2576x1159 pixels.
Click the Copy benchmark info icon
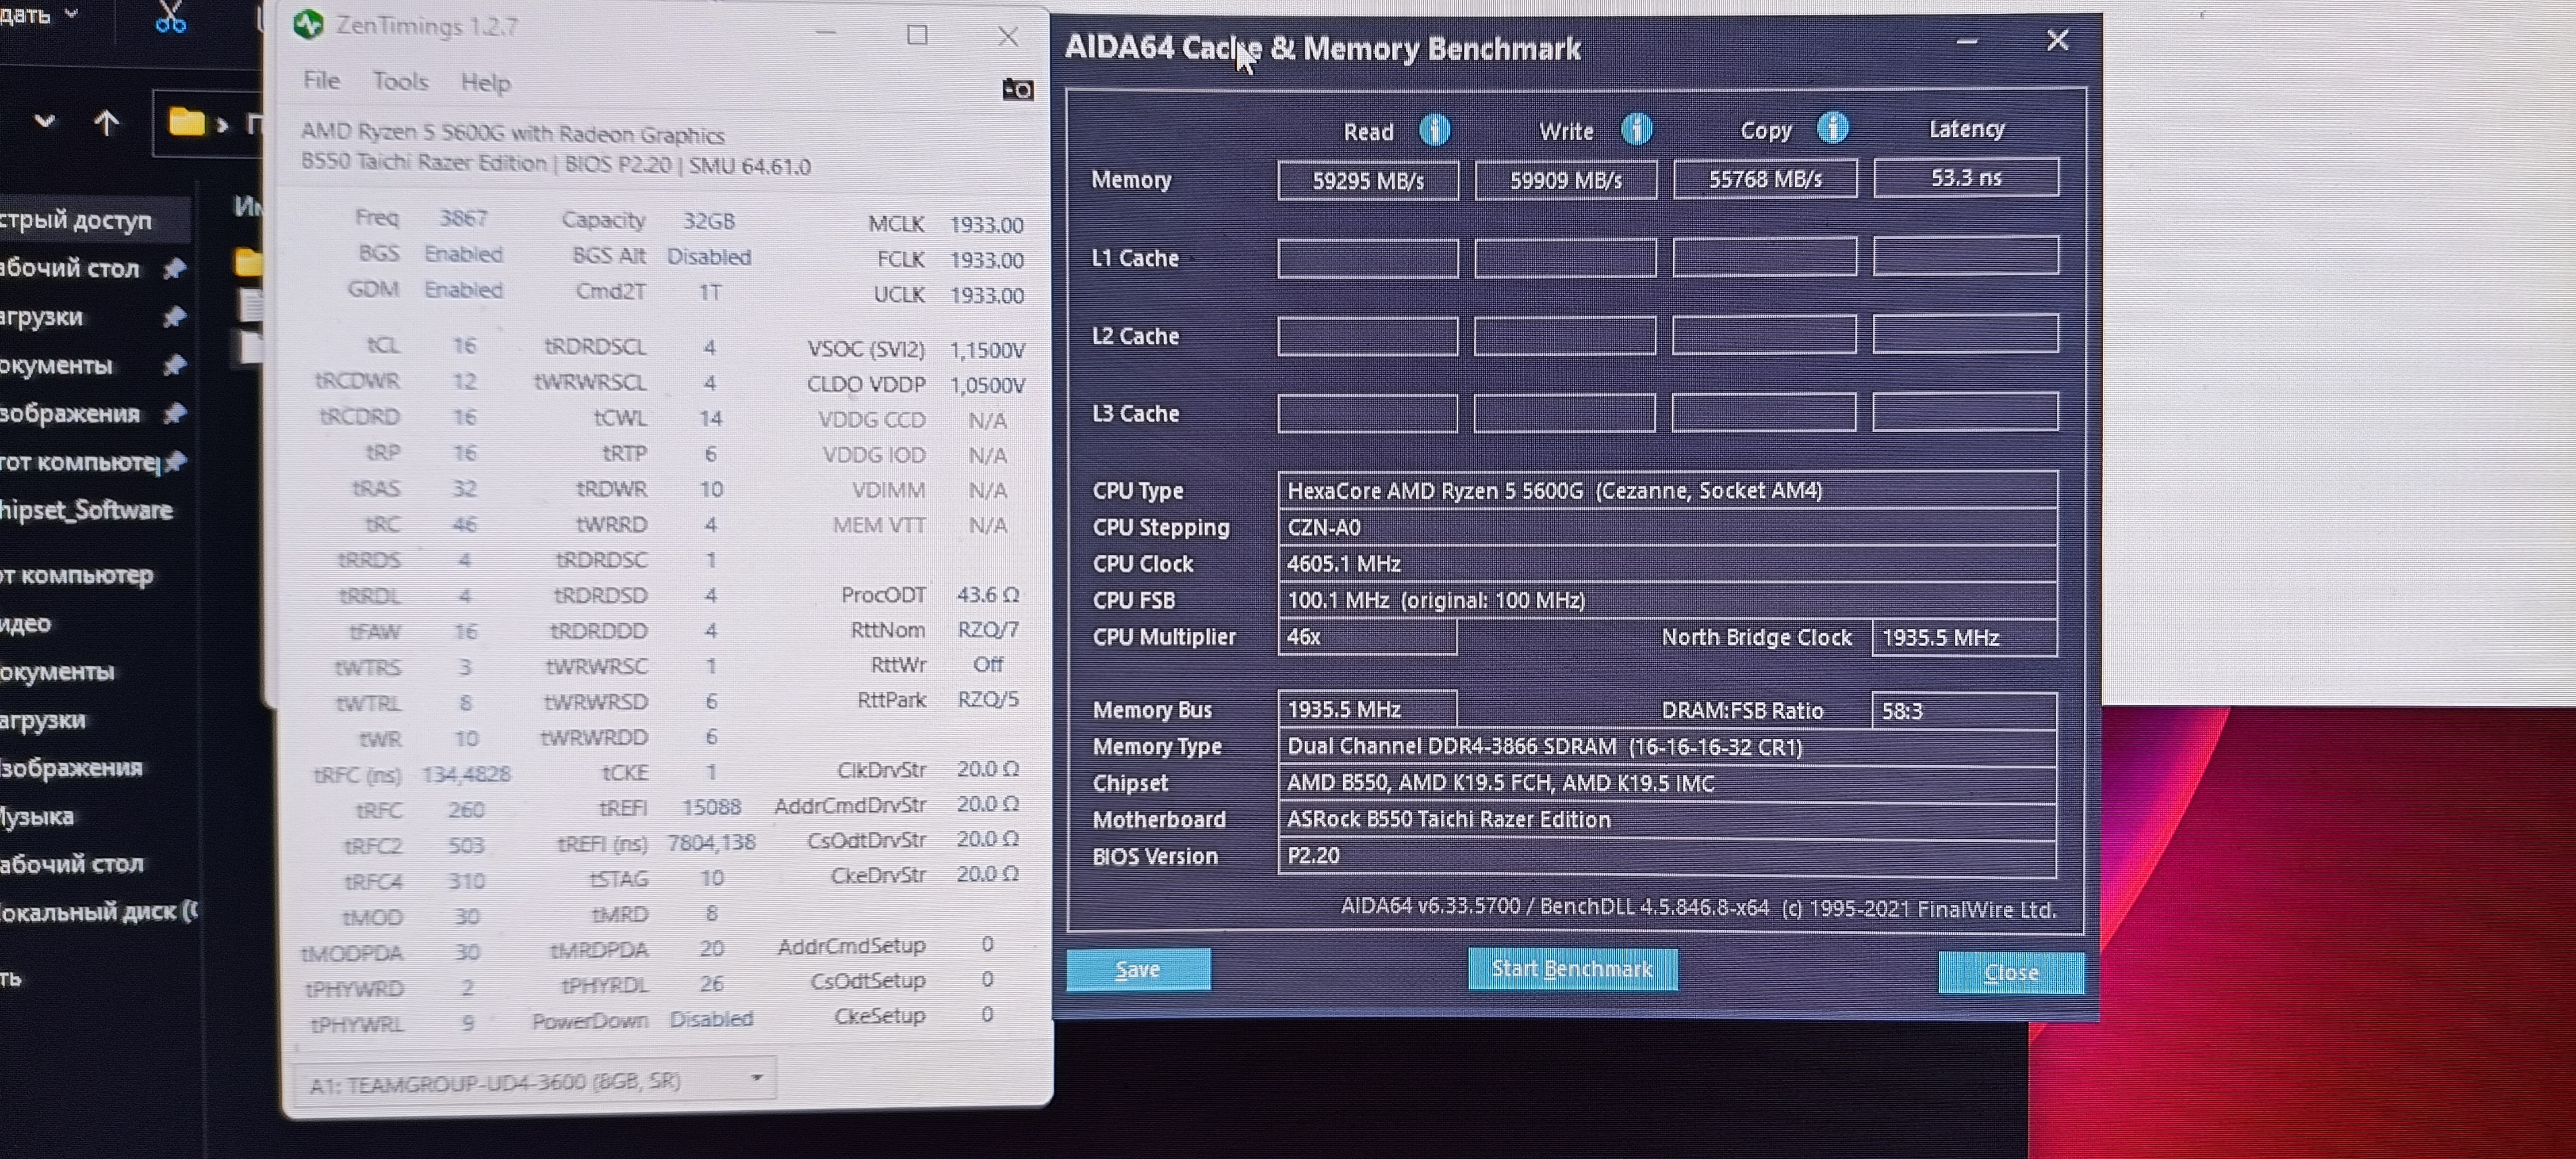(x=1832, y=128)
